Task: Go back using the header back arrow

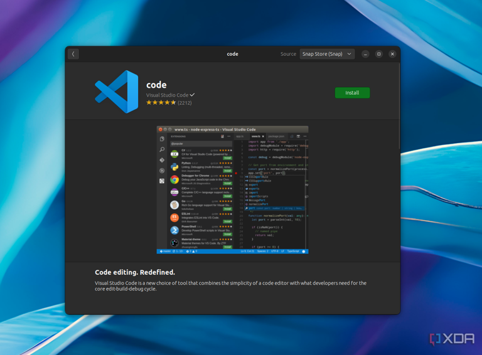Action: pyautogui.click(x=73, y=54)
